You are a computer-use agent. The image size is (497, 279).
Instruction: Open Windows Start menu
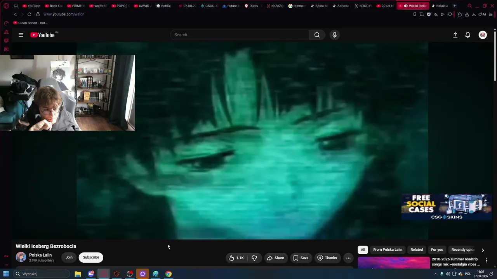(x=6, y=274)
